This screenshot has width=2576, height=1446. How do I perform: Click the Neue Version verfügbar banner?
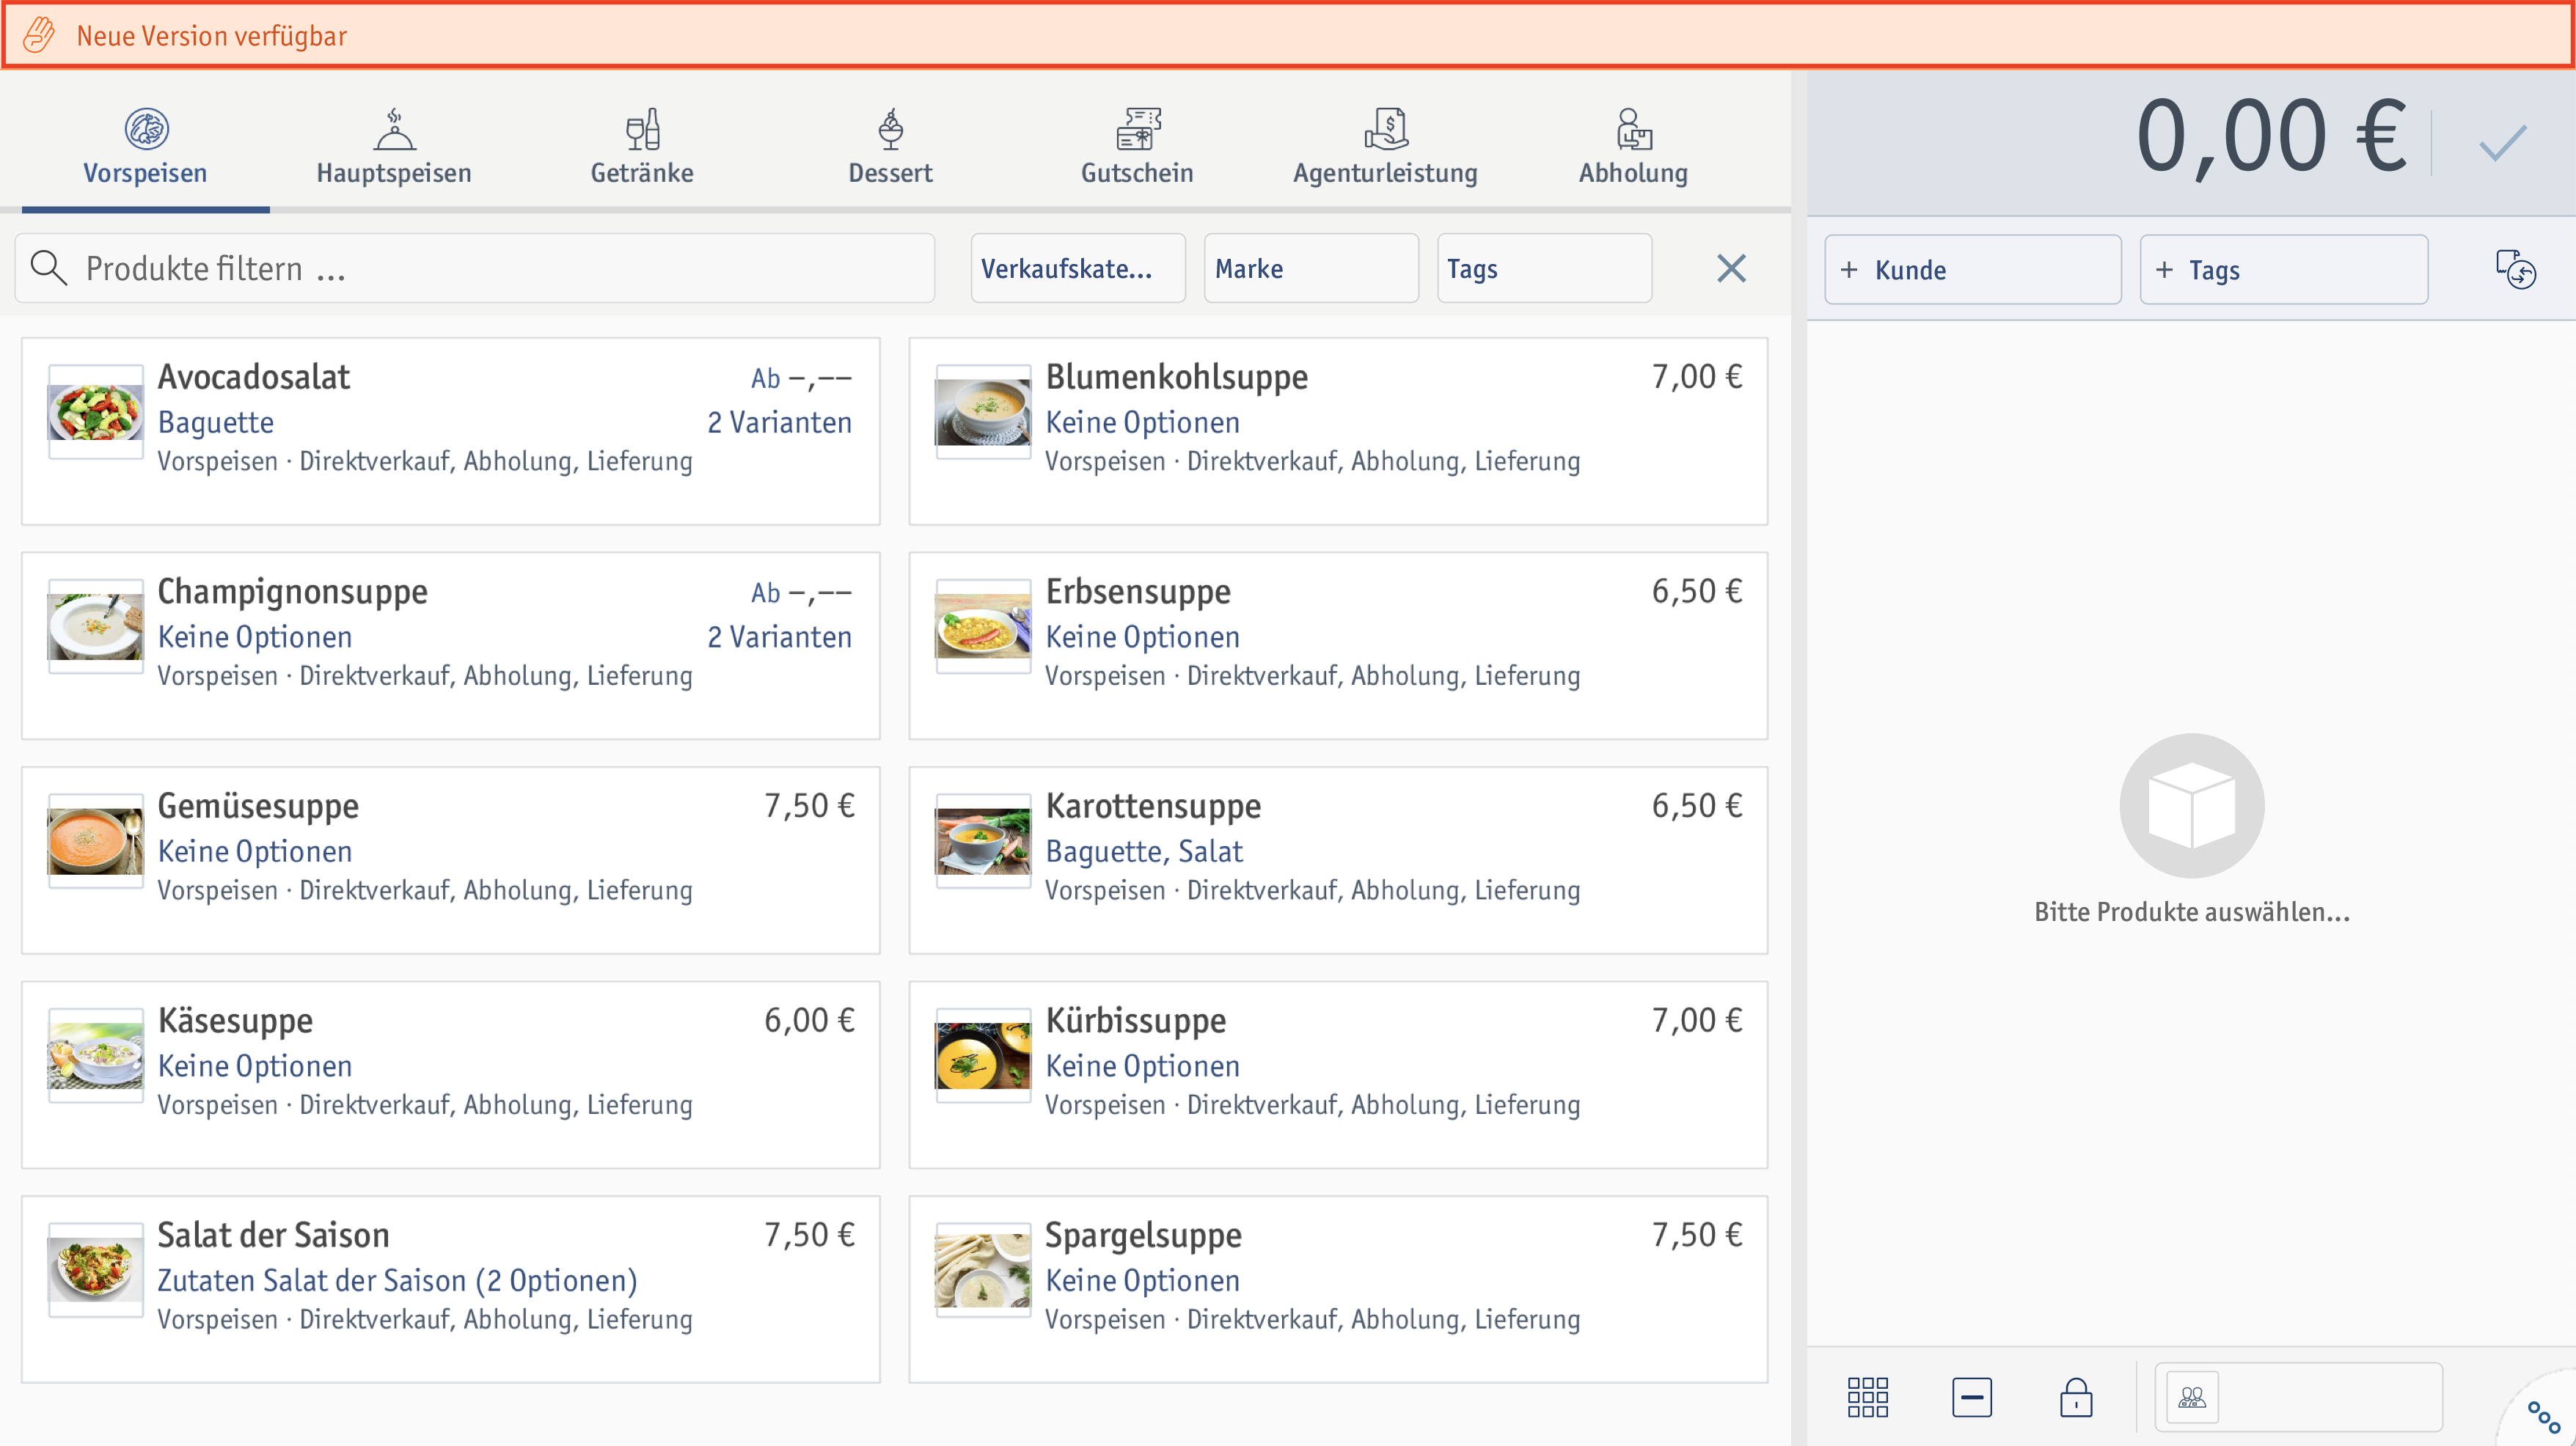pyautogui.click(x=1288, y=36)
